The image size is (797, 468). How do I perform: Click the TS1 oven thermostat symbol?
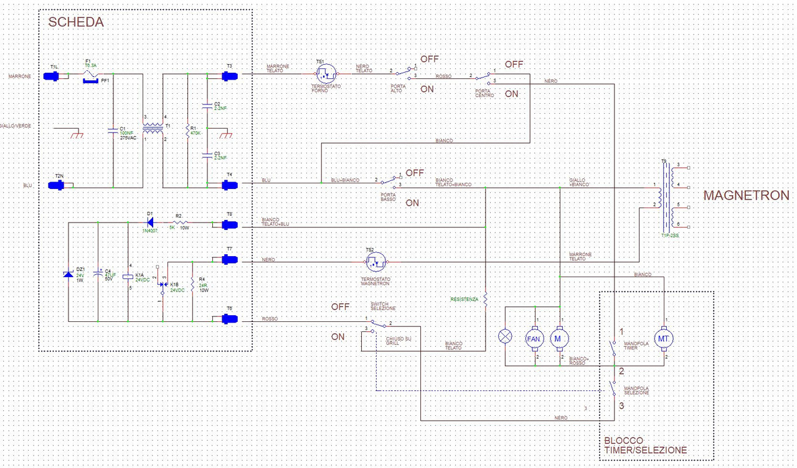pos(326,73)
